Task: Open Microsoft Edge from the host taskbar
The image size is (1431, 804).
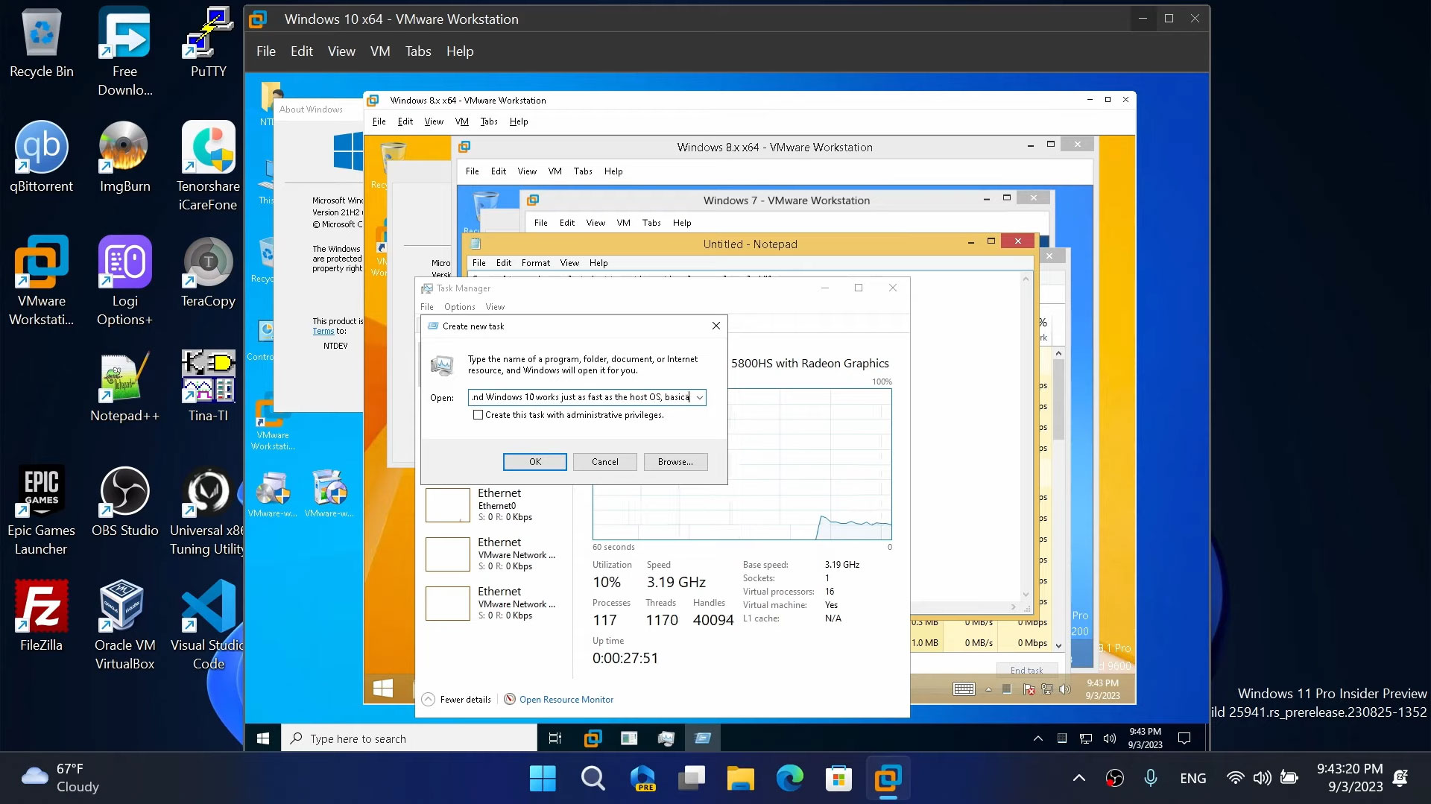Action: pyautogui.click(x=789, y=779)
